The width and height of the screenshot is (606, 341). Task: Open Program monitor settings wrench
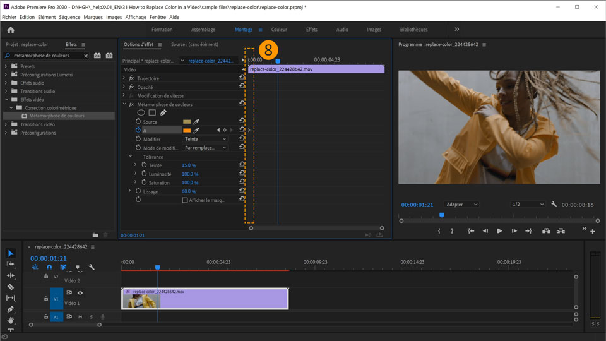[x=554, y=205]
